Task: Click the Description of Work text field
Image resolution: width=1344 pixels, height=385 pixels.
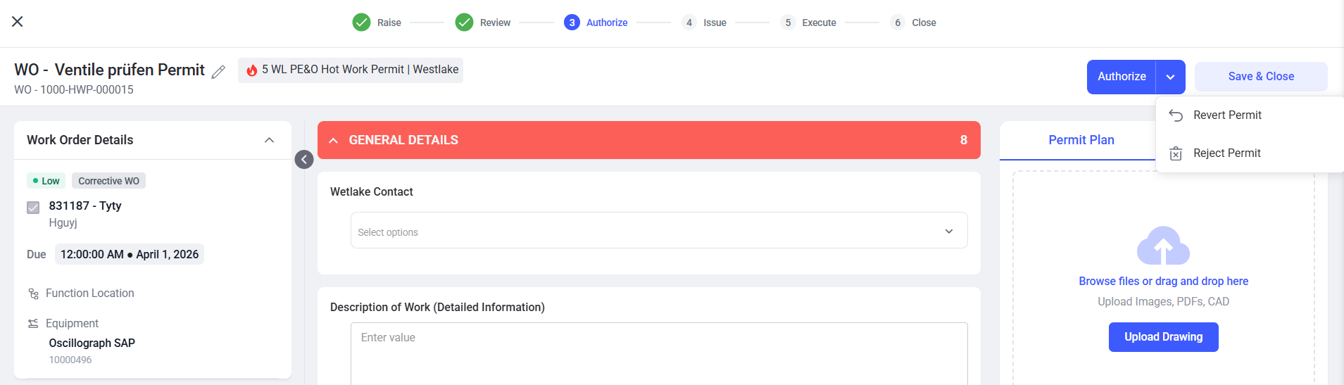Action: [659, 353]
